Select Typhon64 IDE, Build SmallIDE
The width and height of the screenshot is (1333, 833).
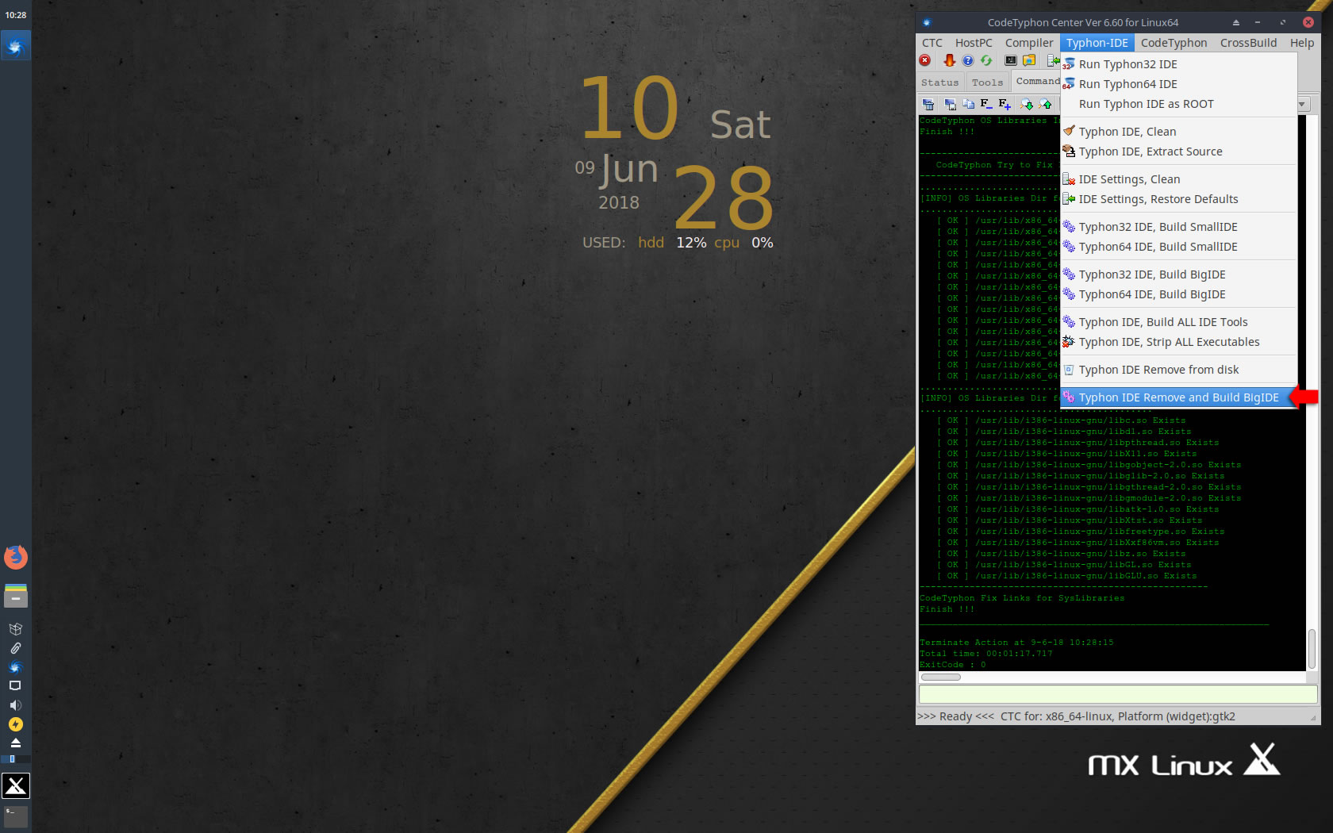(x=1178, y=247)
